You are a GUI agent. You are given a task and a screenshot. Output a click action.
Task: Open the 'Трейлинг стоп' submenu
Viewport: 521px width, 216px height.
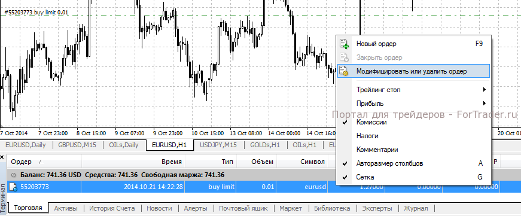click(x=413, y=90)
